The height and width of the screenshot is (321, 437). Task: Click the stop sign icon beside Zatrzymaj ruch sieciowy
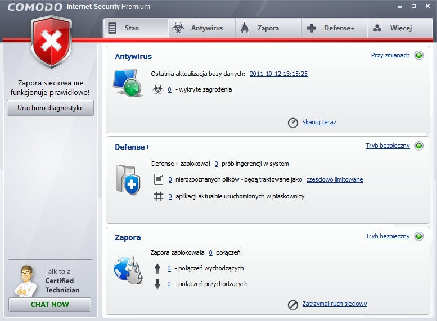[x=292, y=305]
